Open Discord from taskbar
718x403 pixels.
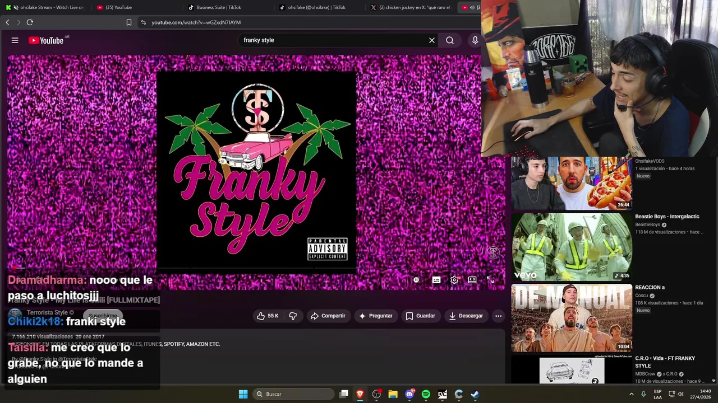[409, 394]
